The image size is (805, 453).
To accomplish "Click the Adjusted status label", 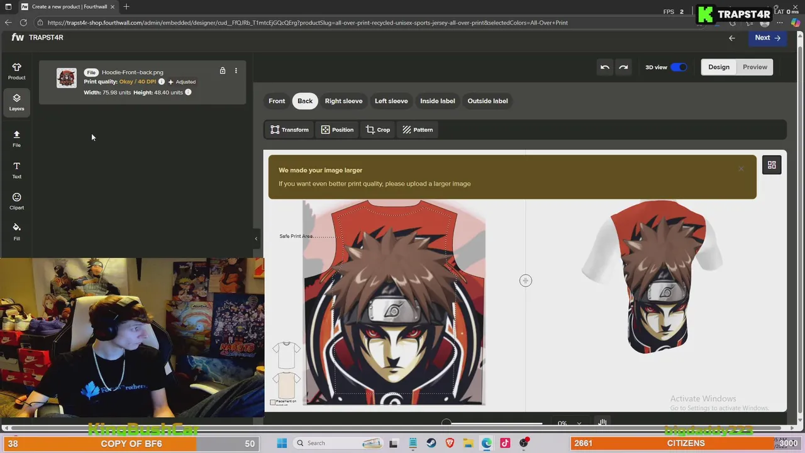I will pyautogui.click(x=182, y=82).
